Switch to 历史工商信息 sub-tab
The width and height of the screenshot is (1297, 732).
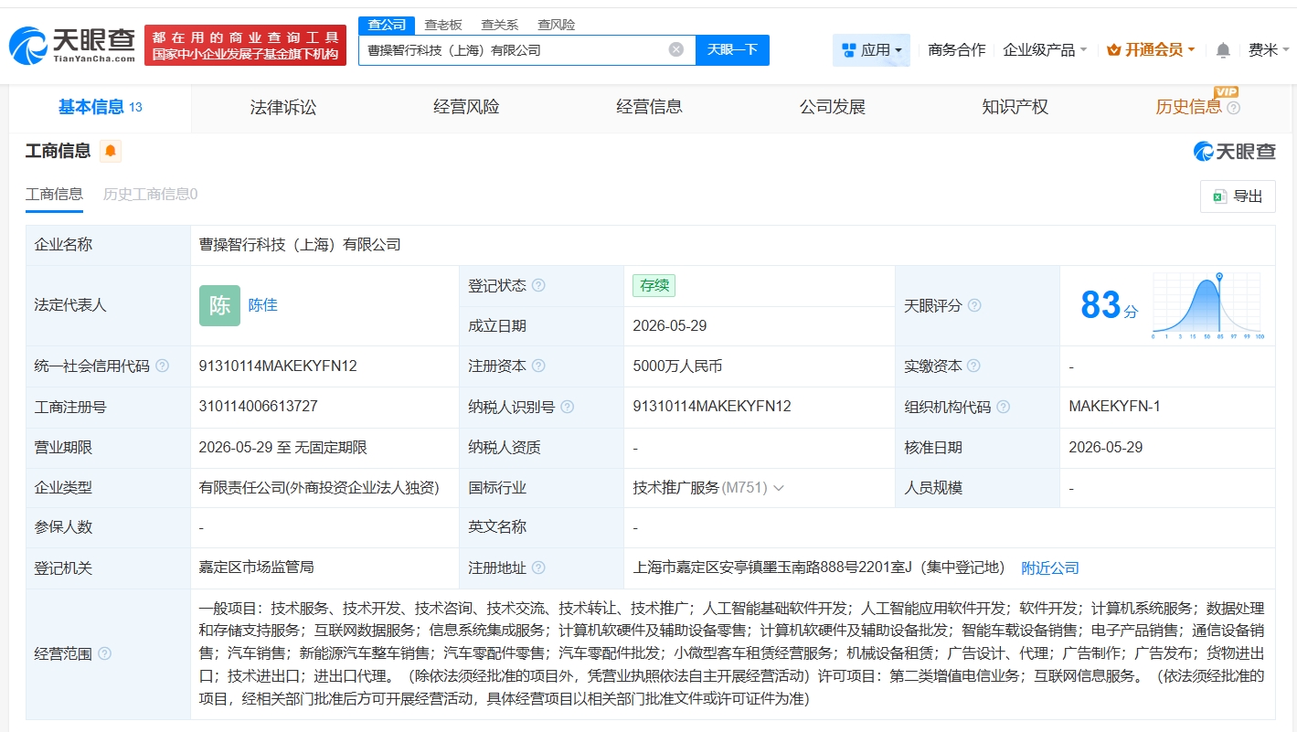coord(150,194)
